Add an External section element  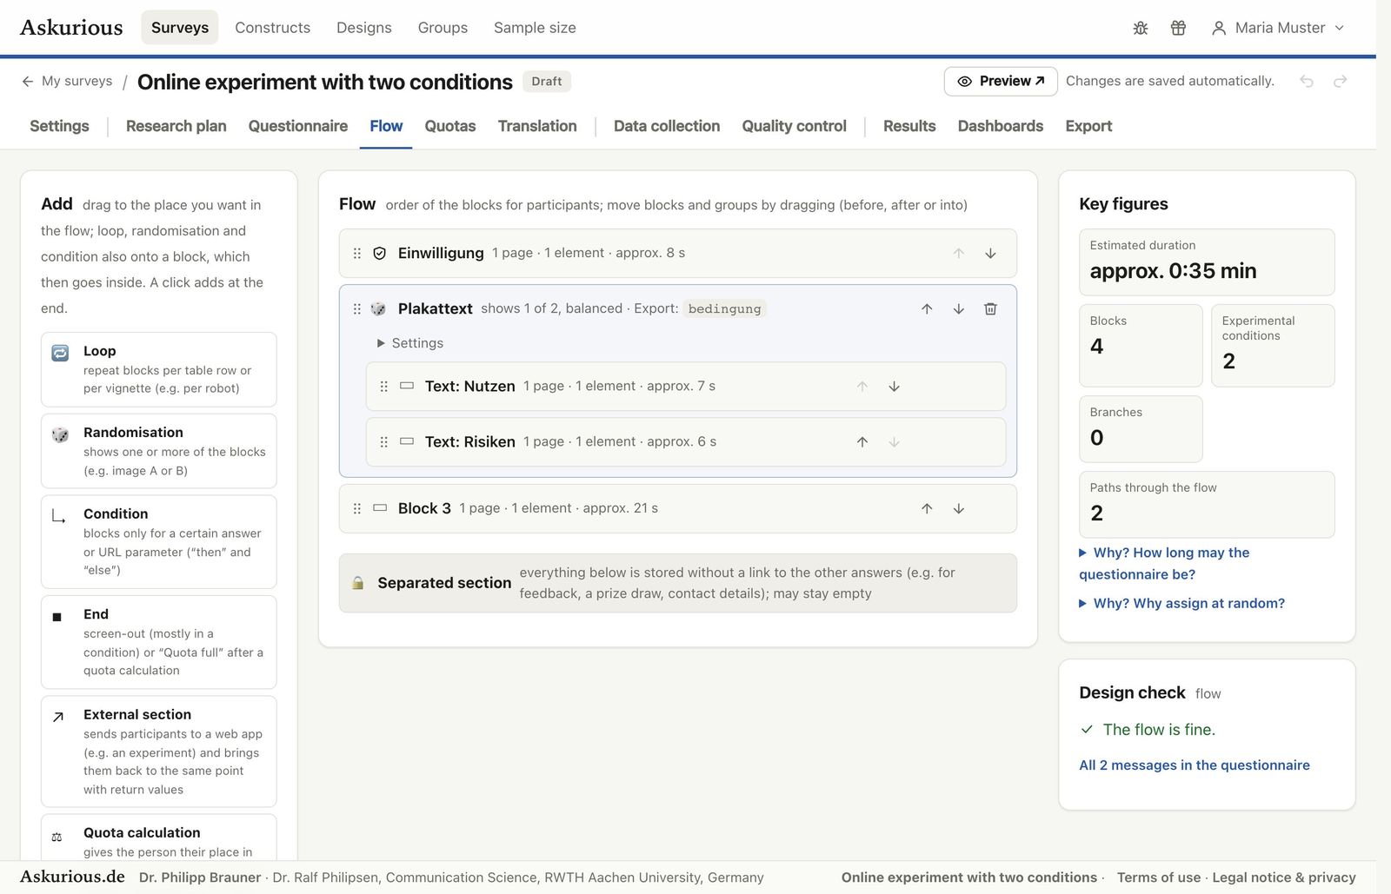tap(159, 752)
